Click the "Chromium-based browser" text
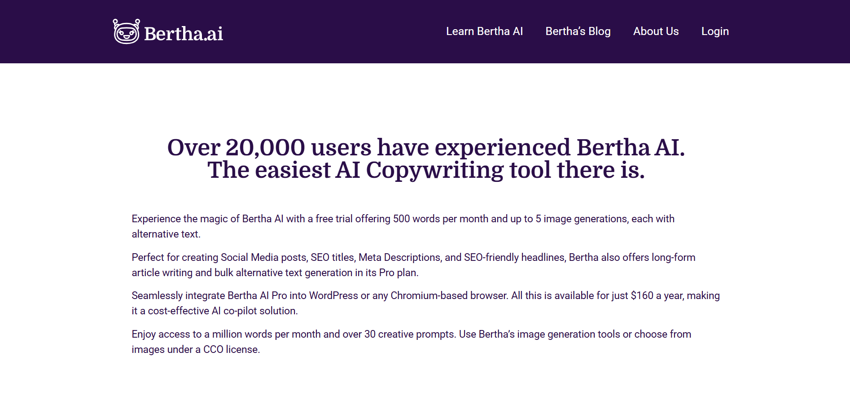The width and height of the screenshot is (850, 405). pyautogui.click(x=449, y=296)
